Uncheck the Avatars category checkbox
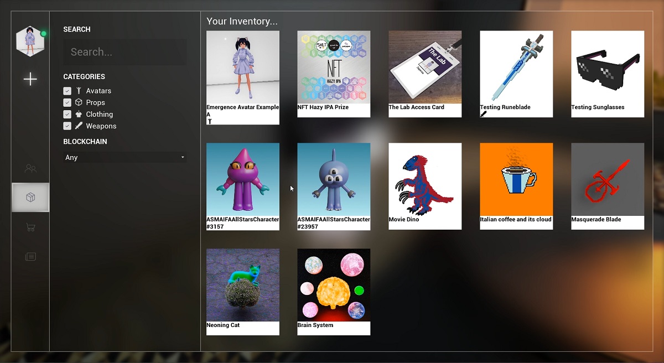Screen dimensions: 664x363 coord(67,91)
